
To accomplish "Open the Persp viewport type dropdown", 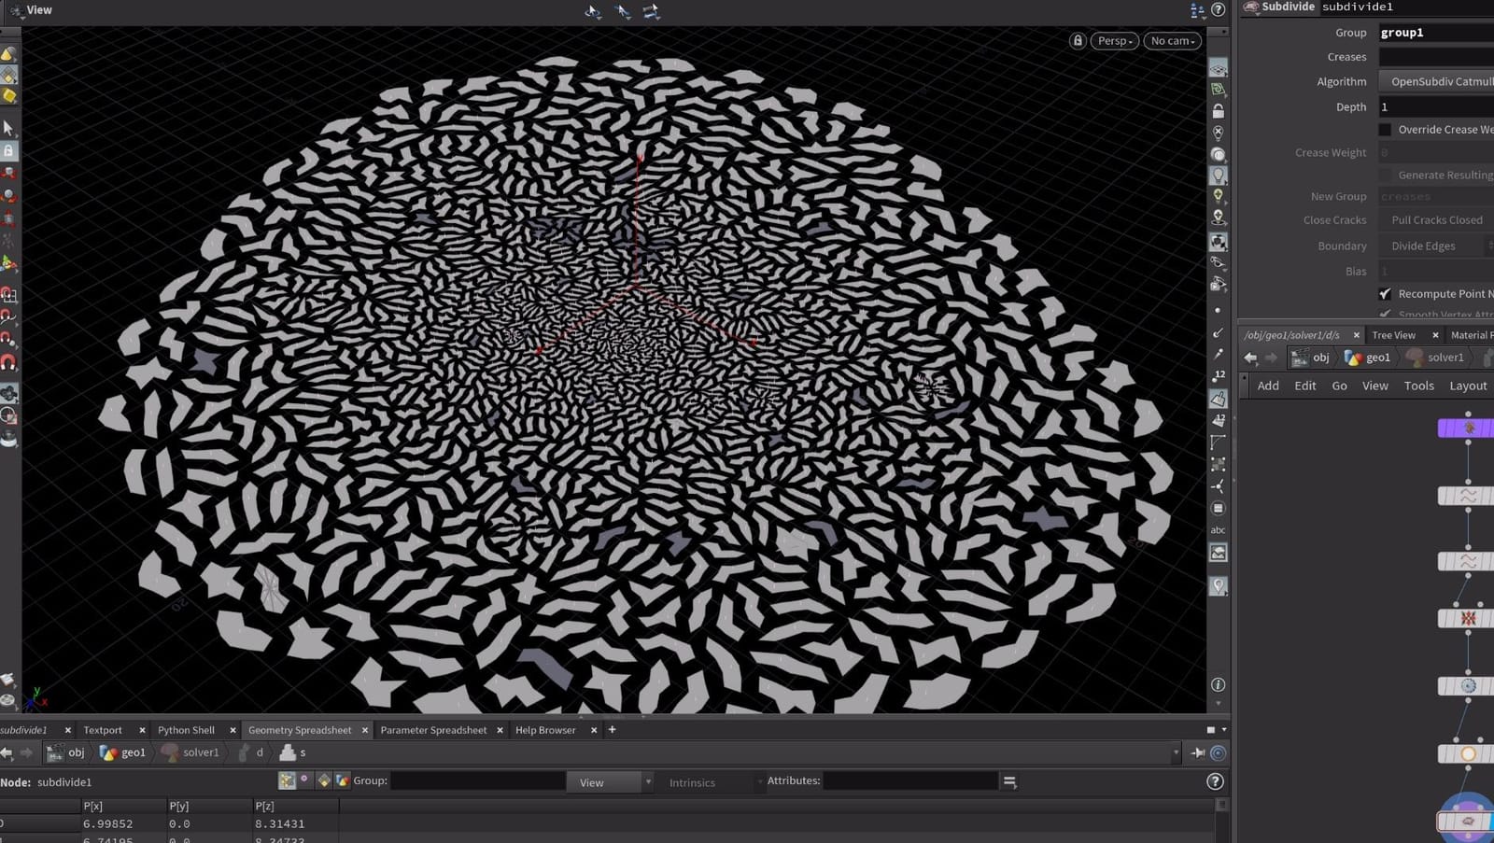I will (x=1115, y=41).
